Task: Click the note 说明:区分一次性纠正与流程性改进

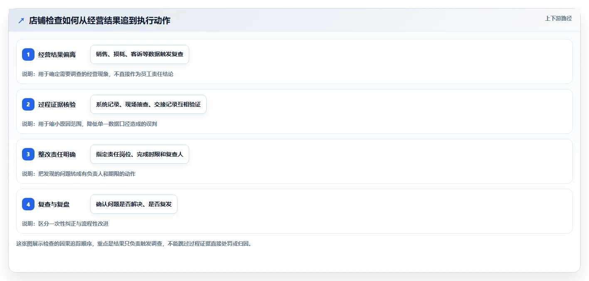Action: point(65,224)
